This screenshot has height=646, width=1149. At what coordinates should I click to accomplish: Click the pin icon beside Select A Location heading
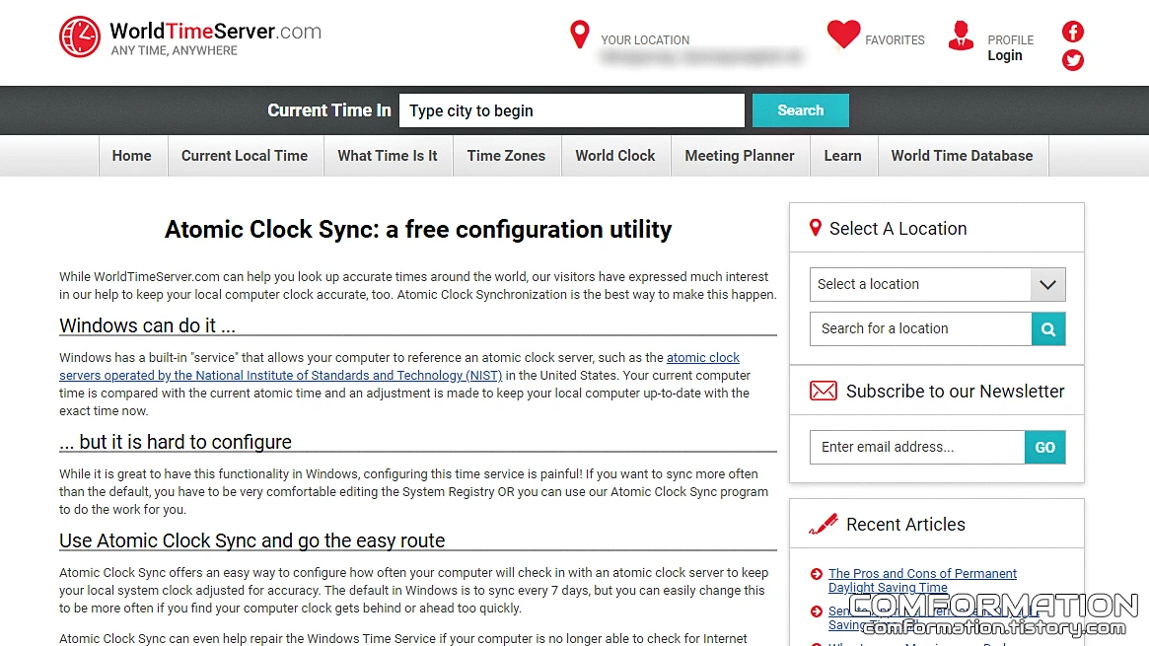(x=815, y=228)
